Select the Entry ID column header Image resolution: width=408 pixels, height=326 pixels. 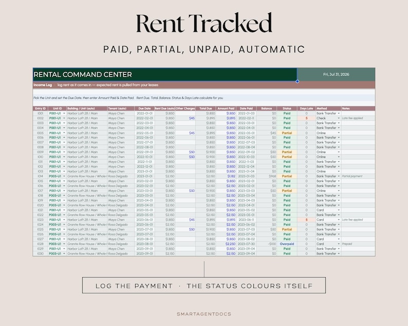click(40, 108)
